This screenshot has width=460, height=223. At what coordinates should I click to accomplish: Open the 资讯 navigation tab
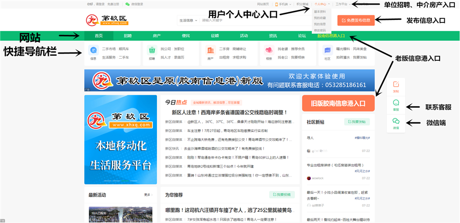coord(273,36)
